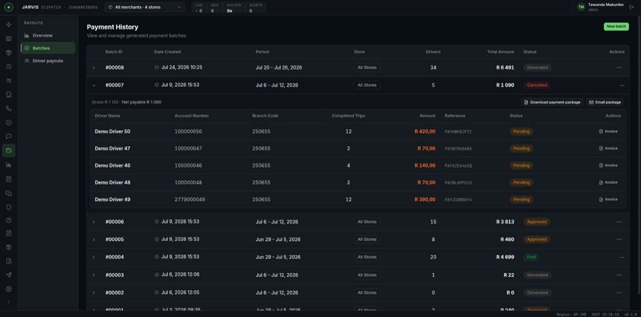
Task: Open the phone calls sidebar icon
Action: pos(9,109)
